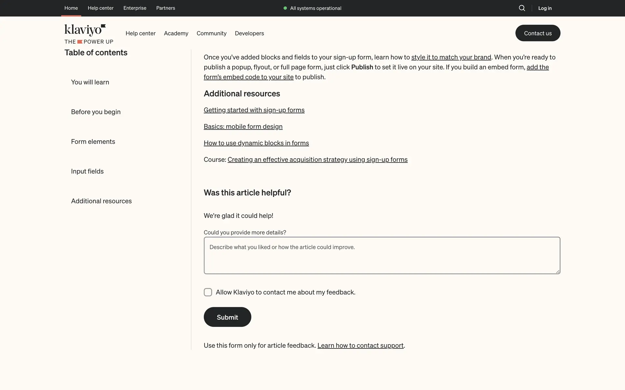The image size is (625, 390).
Task: Open Community navigation item
Action: point(211,33)
